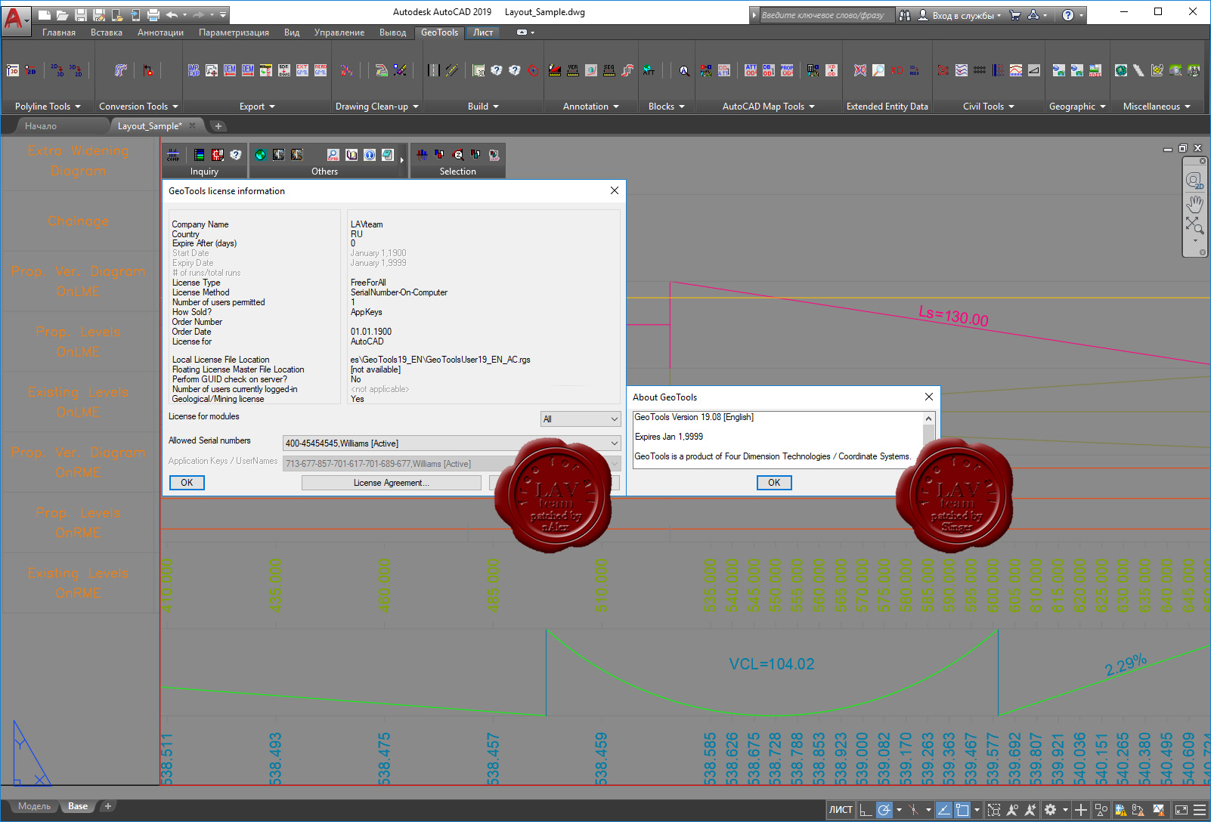Click the Save icon in quick access toolbar
1211x822 pixels.
click(81, 14)
